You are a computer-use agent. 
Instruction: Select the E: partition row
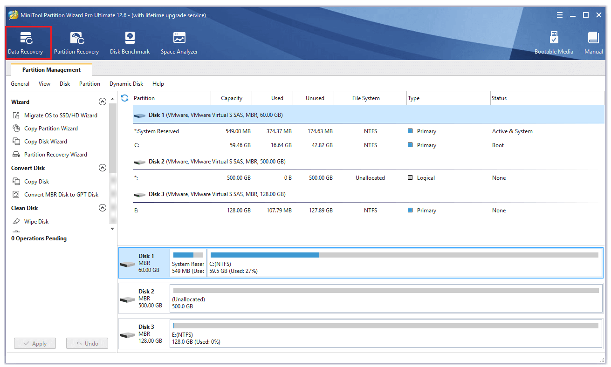[368, 211]
